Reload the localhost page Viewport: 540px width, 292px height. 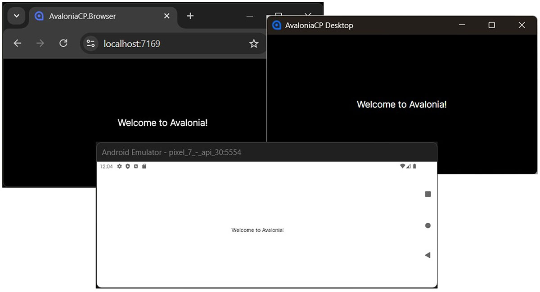(x=63, y=44)
